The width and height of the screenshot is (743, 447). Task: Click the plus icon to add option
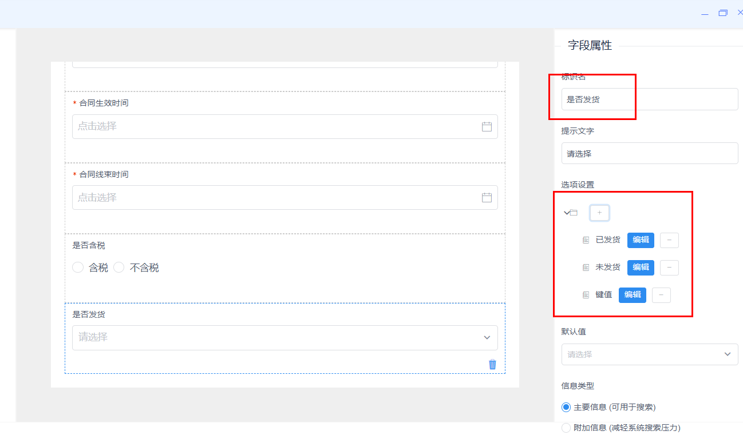click(599, 213)
